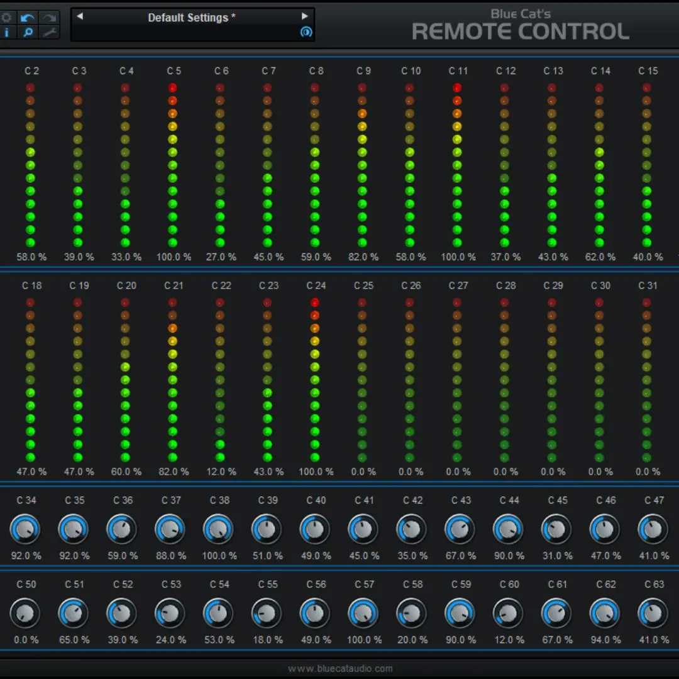Click the C 39 knob

pos(267,529)
